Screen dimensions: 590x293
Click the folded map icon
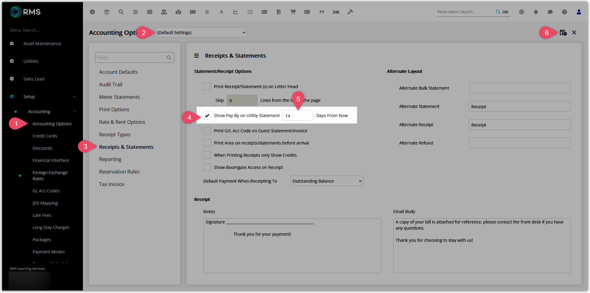tap(193, 12)
